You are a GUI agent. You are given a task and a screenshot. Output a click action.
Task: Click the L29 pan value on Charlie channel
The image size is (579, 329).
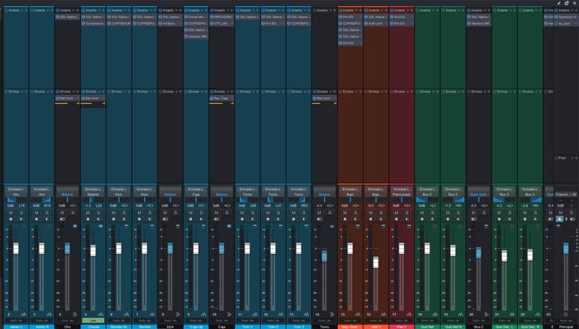[99, 205]
